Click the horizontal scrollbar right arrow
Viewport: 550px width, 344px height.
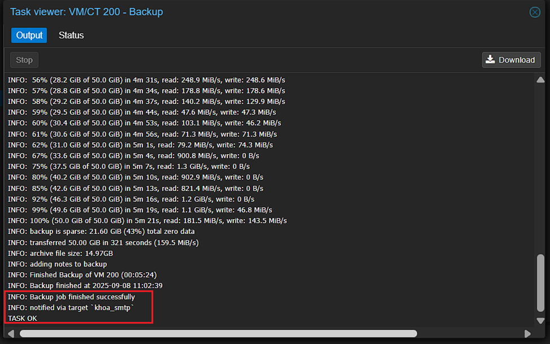coord(527,334)
